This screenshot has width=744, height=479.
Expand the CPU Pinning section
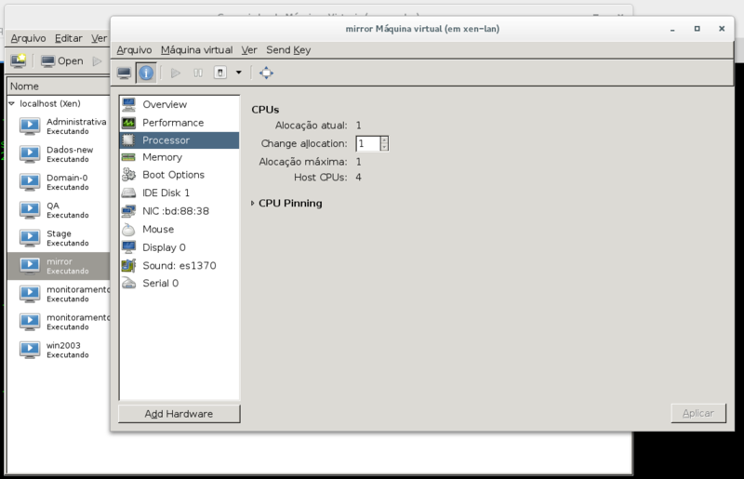252,203
